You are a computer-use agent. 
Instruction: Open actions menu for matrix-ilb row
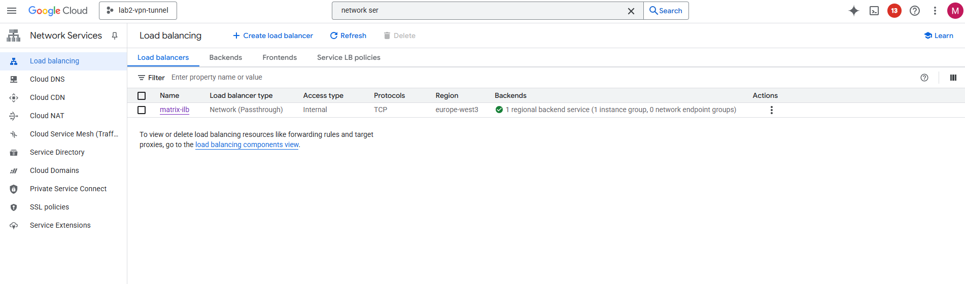coord(772,110)
